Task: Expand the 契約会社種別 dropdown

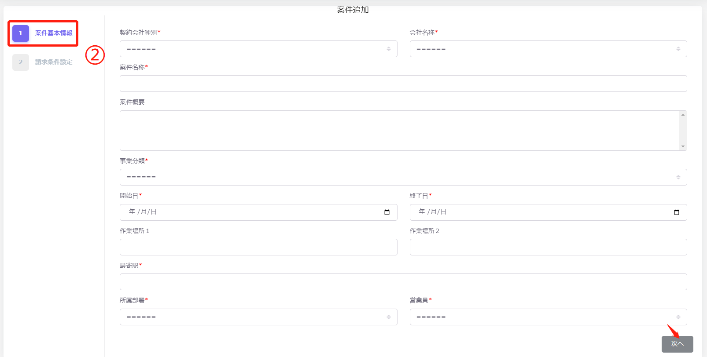Action: click(x=258, y=49)
